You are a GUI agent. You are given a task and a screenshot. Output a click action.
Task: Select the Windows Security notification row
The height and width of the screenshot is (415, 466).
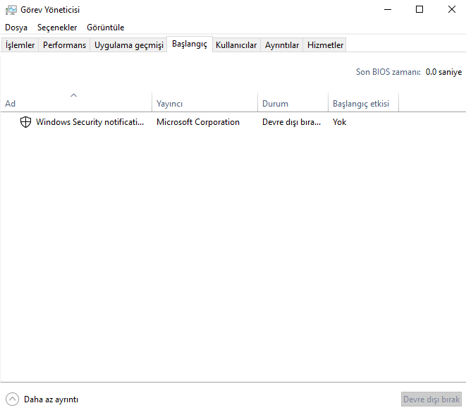click(233, 122)
